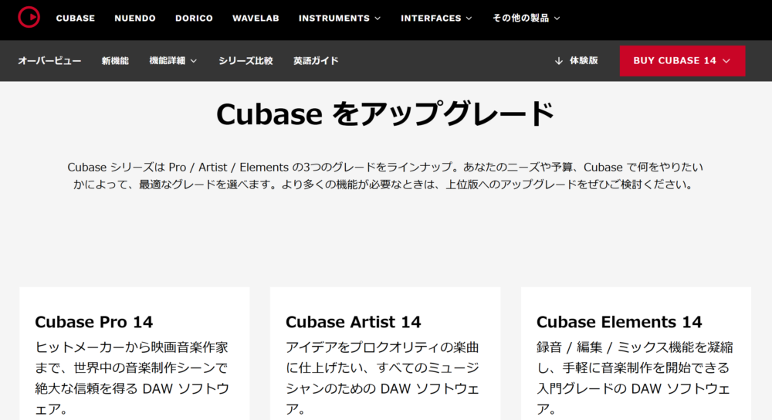Select WAVELAB in the top navigation
Screen dimensions: 772x420
(256, 19)
